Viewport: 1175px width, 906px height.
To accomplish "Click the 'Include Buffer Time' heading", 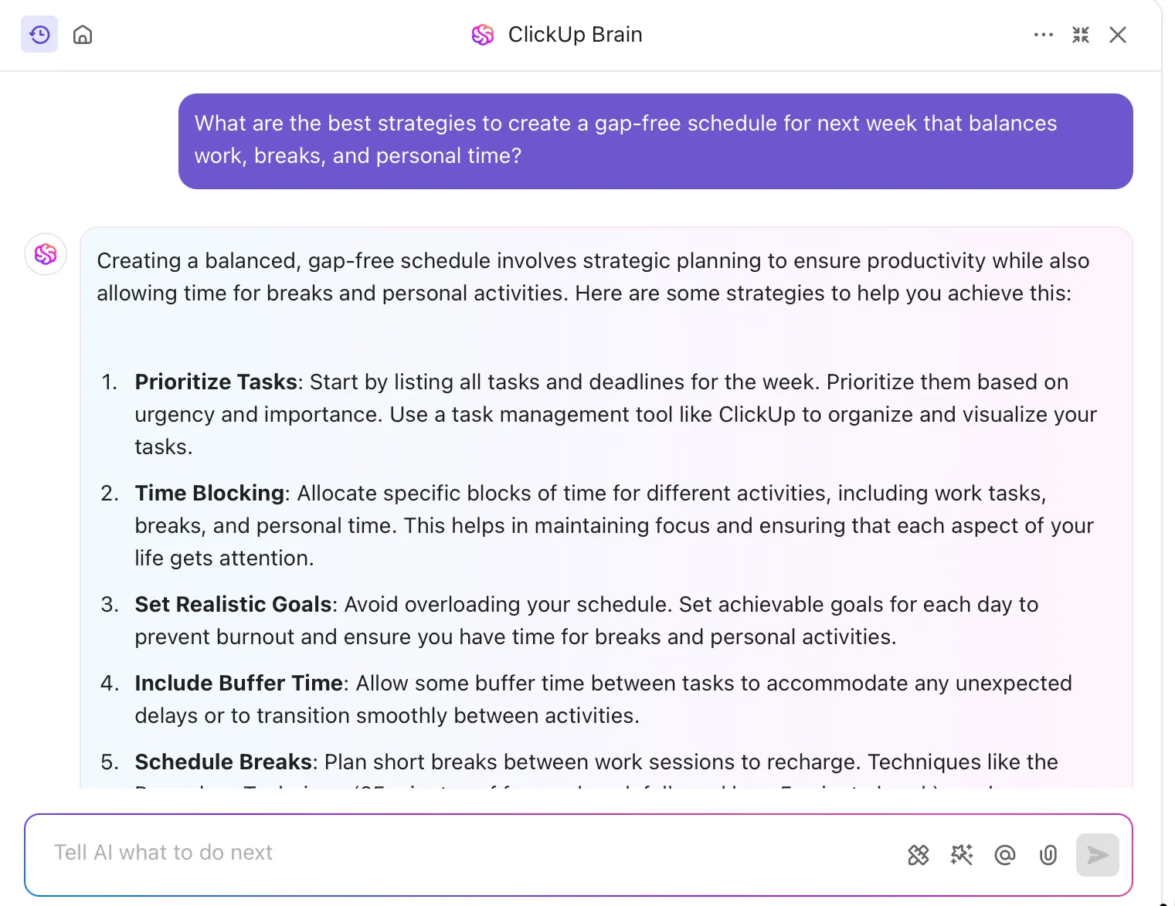I will [x=239, y=684].
